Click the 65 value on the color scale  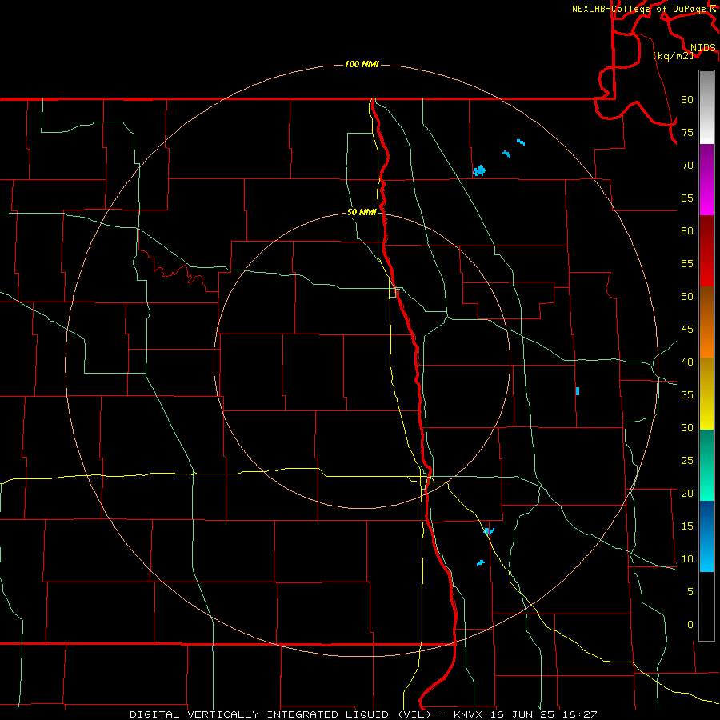point(687,198)
